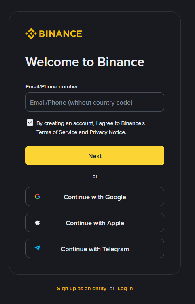Open the Terms of Service link

(x=57, y=132)
